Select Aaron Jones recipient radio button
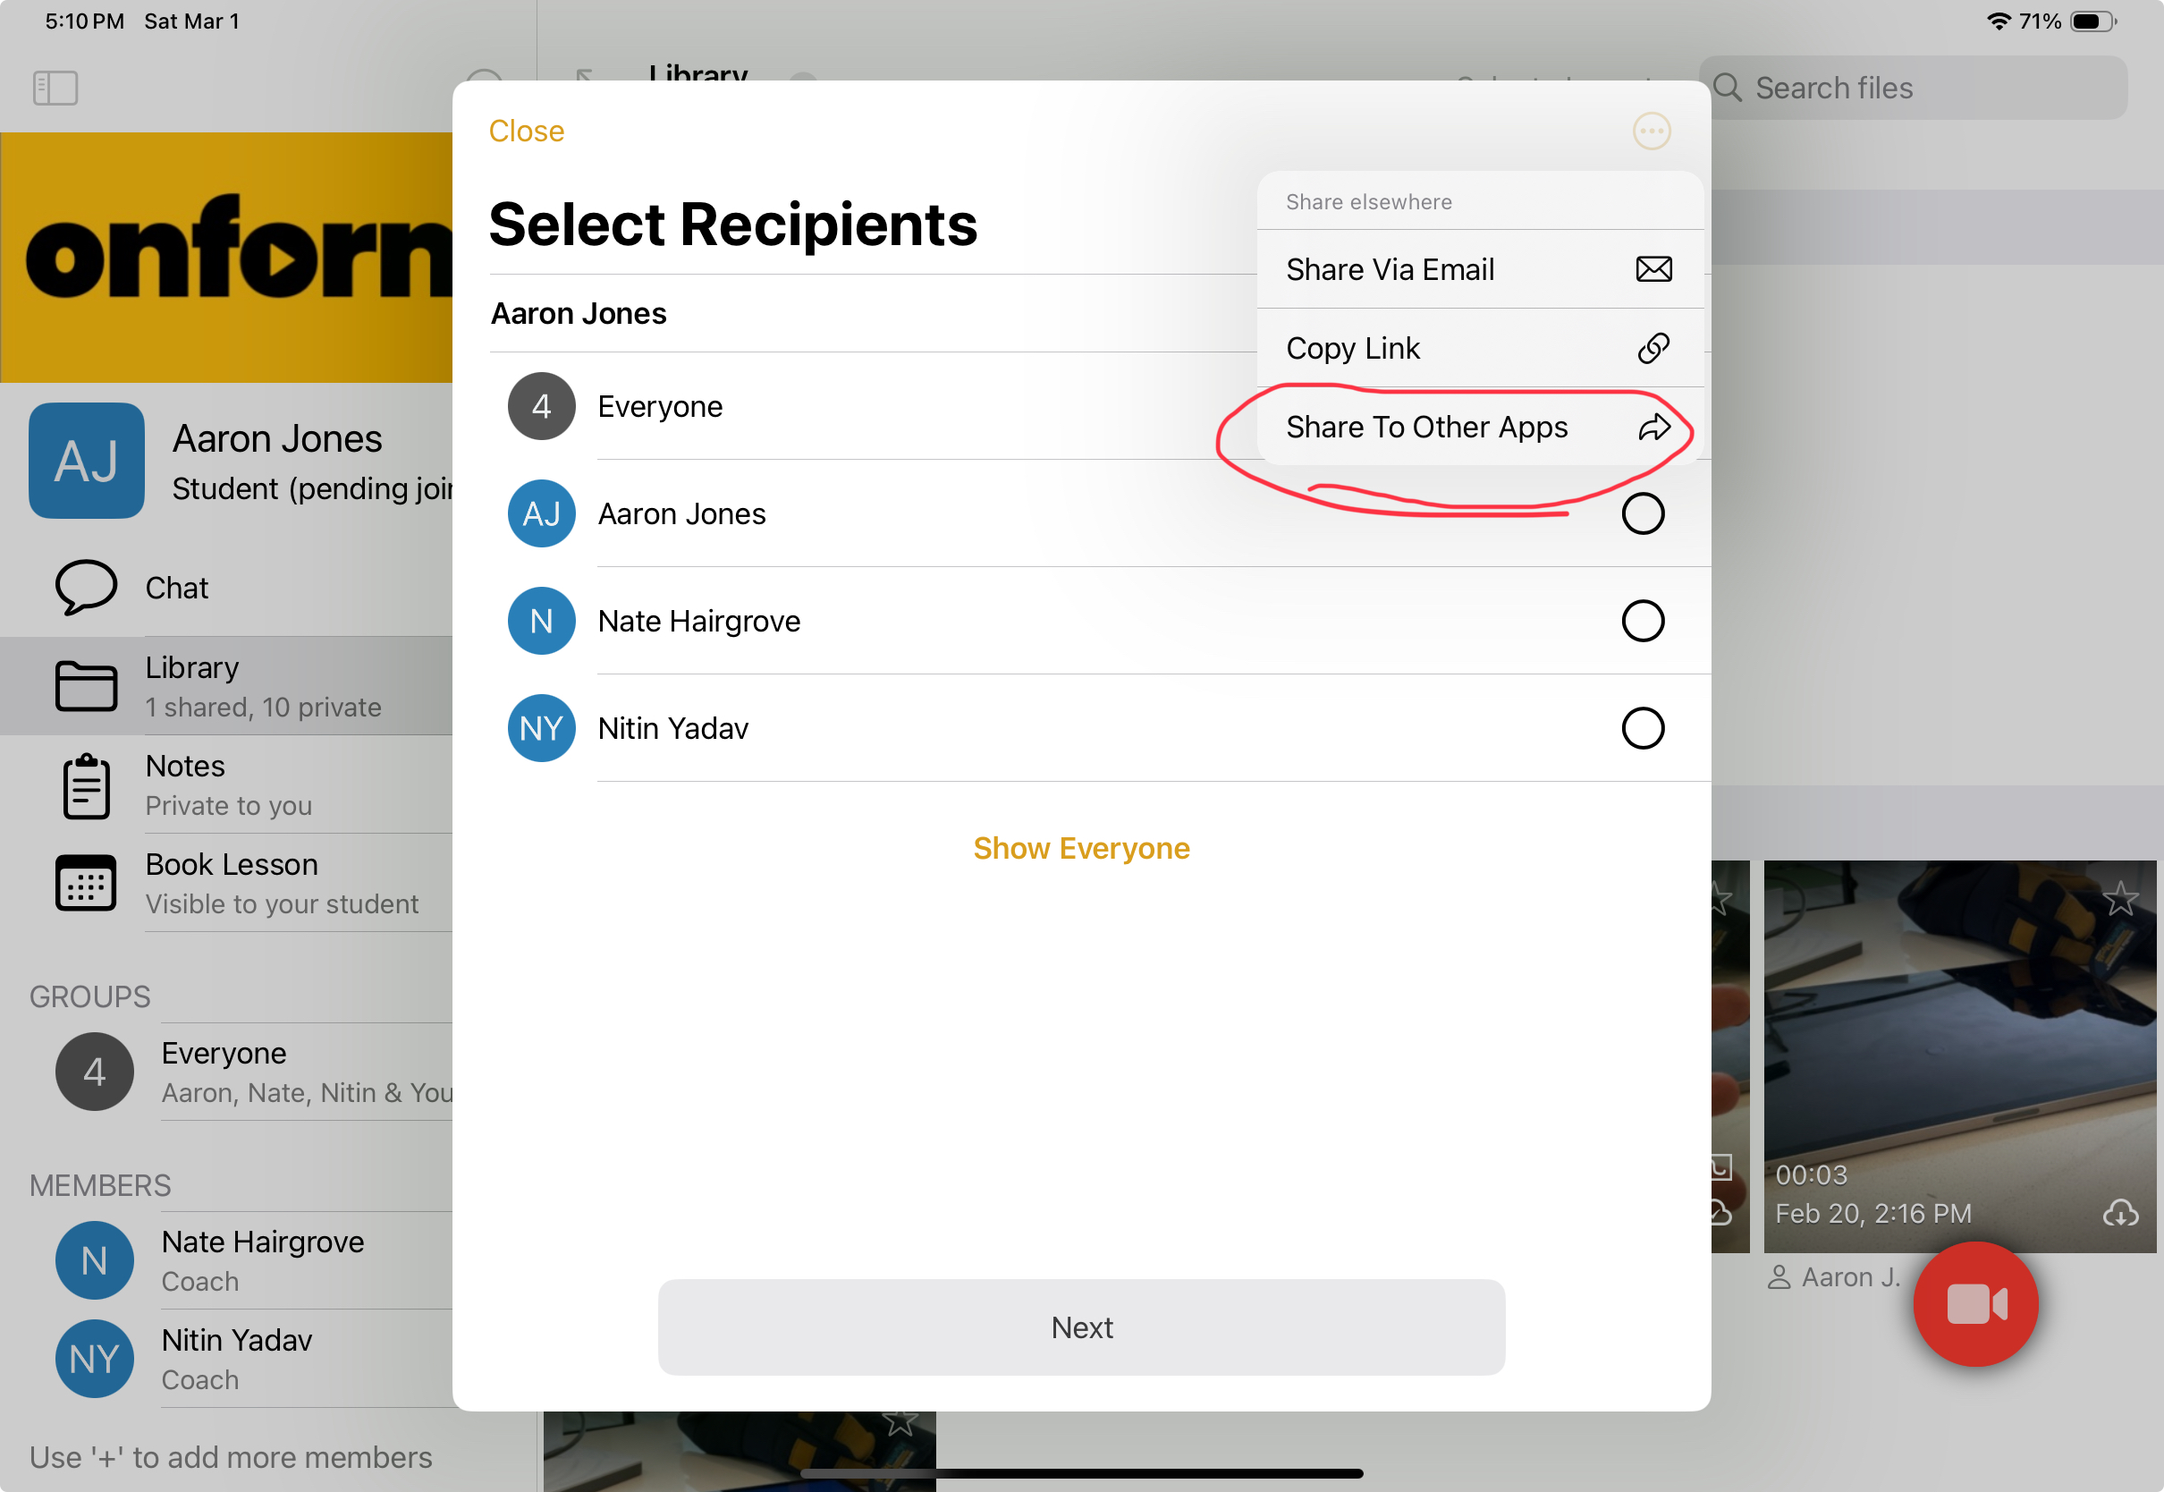This screenshot has height=1492, width=2164. coord(1642,513)
